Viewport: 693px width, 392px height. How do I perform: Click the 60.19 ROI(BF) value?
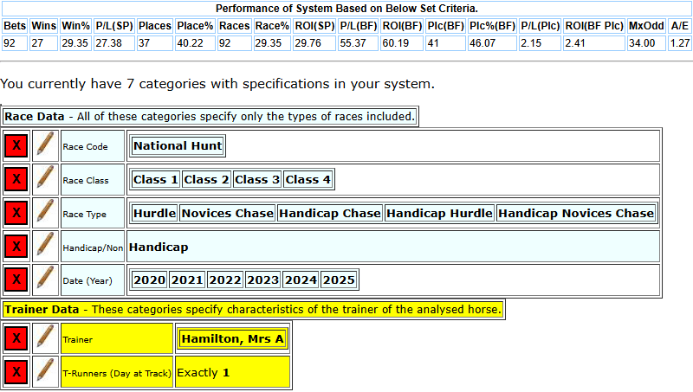tap(402, 43)
